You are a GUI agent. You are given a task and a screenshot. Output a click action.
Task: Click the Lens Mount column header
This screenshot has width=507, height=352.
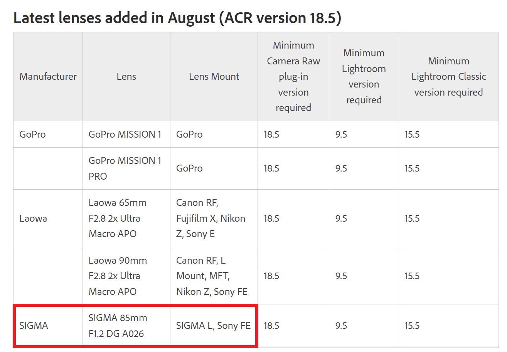(214, 76)
